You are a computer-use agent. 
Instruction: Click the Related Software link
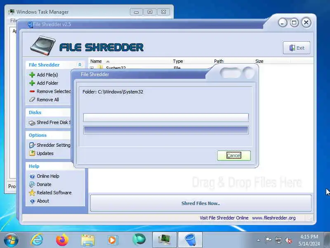point(54,193)
